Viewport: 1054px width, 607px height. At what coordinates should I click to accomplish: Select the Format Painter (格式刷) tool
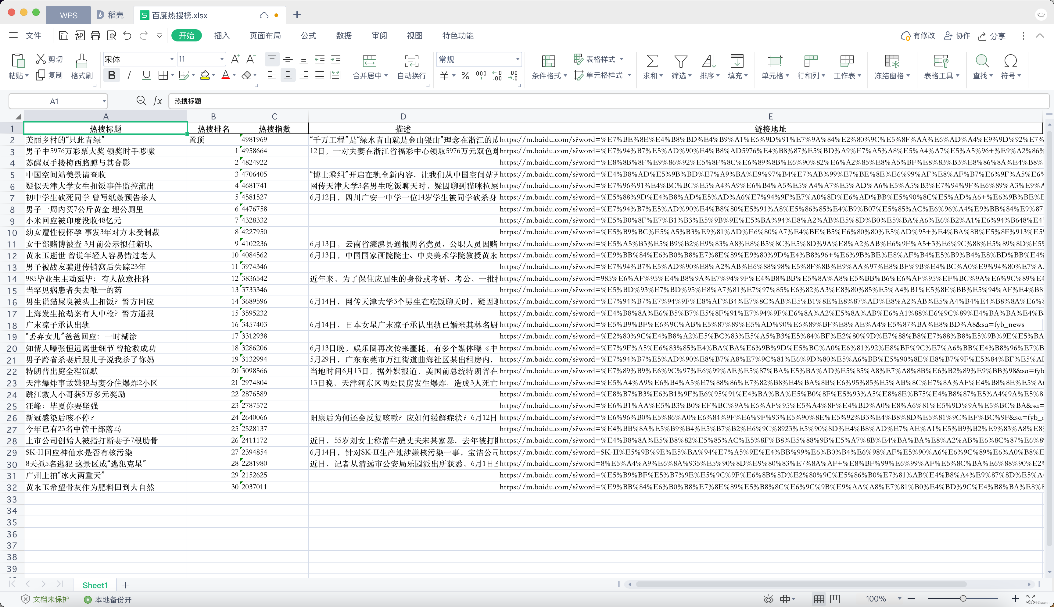(x=82, y=61)
